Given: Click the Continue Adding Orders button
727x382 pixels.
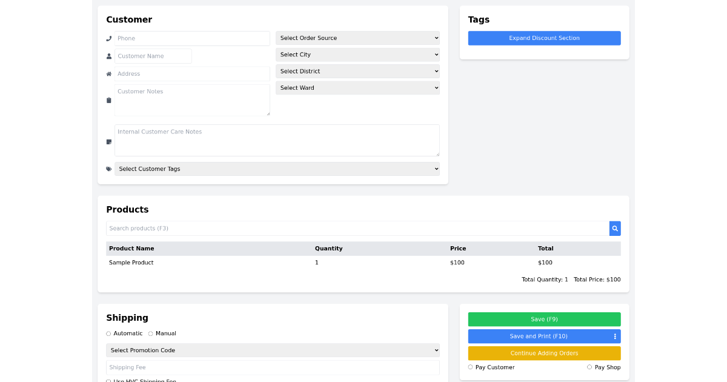Looking at the screenshot, I should 544,353.
